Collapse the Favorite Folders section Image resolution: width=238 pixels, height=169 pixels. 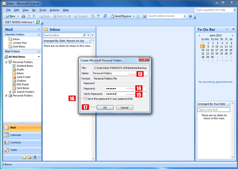click(x=39, y=35)
